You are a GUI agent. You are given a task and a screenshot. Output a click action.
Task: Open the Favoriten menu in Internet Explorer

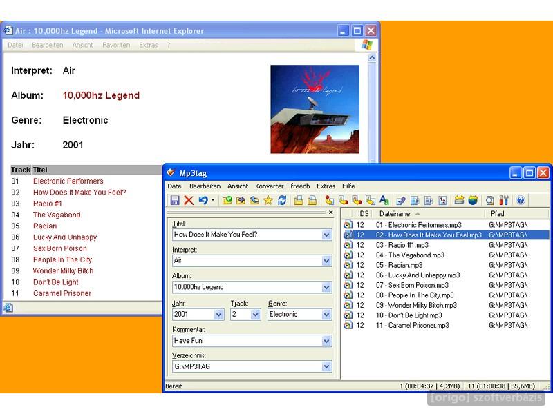click(116, 45)
